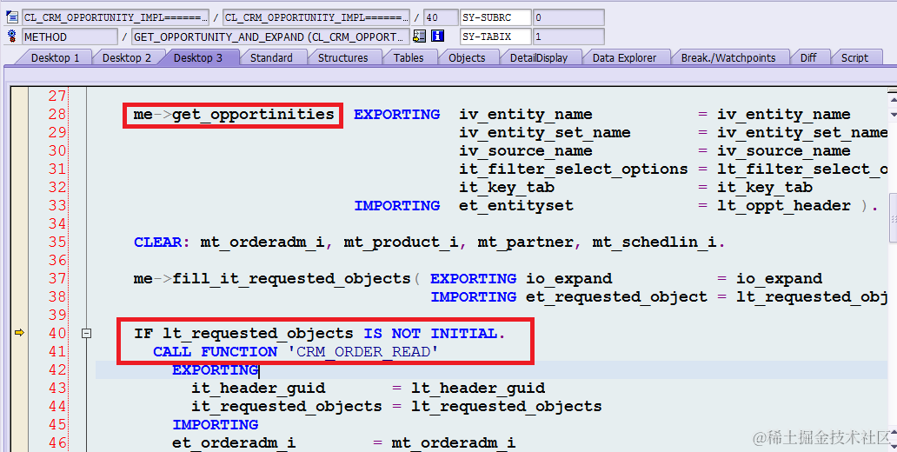Open the Script tab

coord(854,57)
